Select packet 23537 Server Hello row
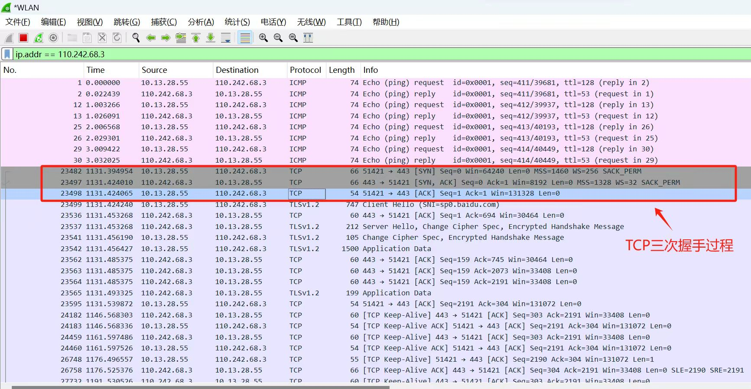This screenshot has height=389, width=751. tap(375, 227)
